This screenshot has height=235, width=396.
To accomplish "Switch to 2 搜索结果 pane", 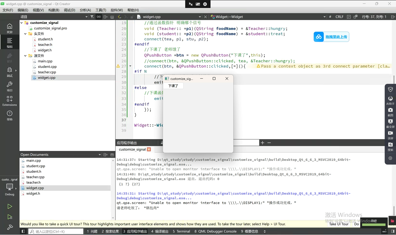I will point(110,231).
